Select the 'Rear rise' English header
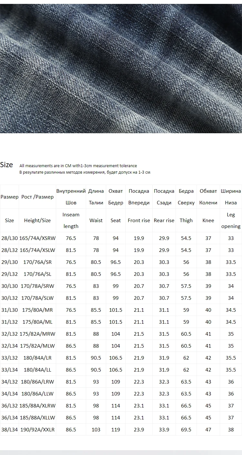The image size is (242, 455). 164,220
